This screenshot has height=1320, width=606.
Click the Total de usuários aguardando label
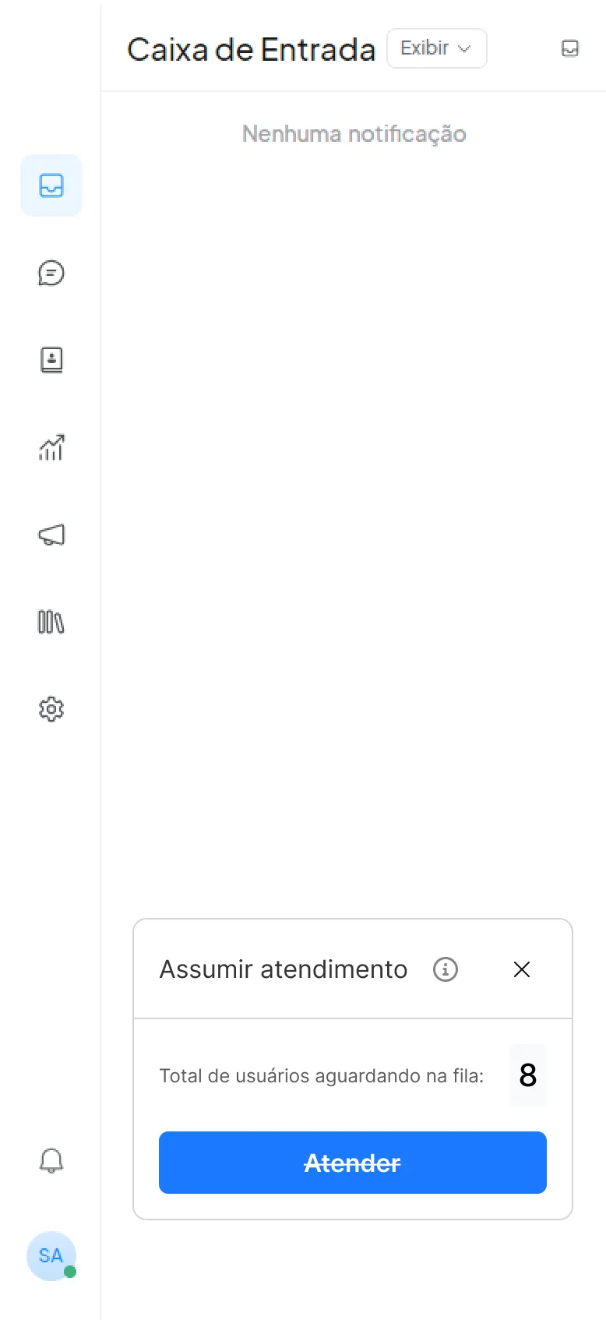point(321,1076)
